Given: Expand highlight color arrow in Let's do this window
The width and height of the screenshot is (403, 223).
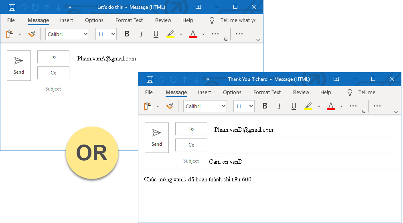Looking at the screenshot, I should [x=181, y=34].
